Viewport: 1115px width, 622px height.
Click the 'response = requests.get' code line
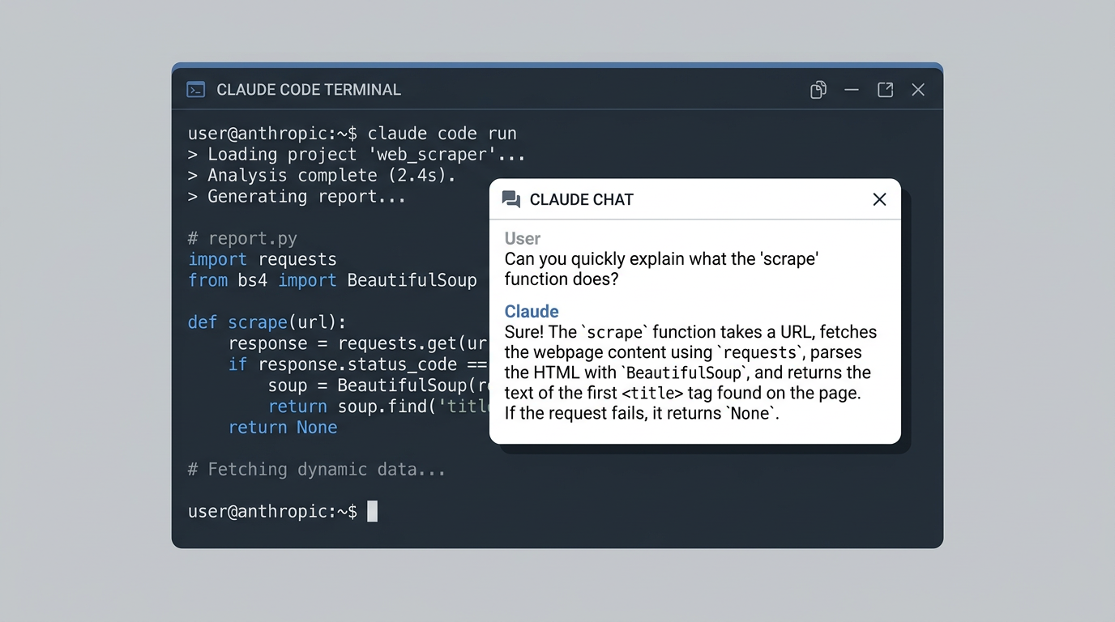tap(358, 343)
